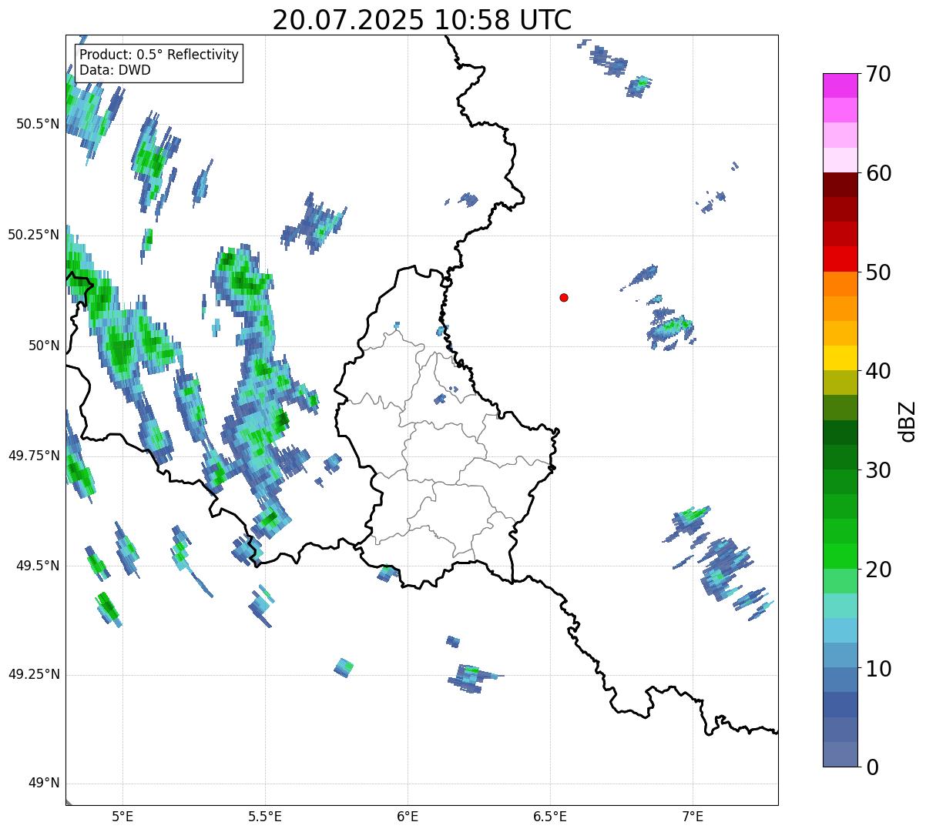Click the 49.75°N latitude label

pyautogui.click(x=33, y=456)
